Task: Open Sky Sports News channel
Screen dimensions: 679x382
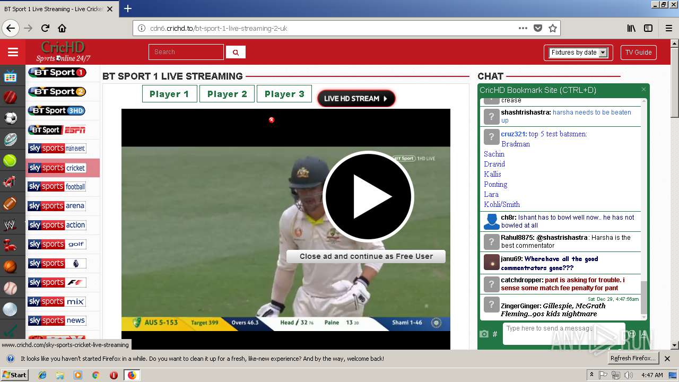Action: coord(57,320)
